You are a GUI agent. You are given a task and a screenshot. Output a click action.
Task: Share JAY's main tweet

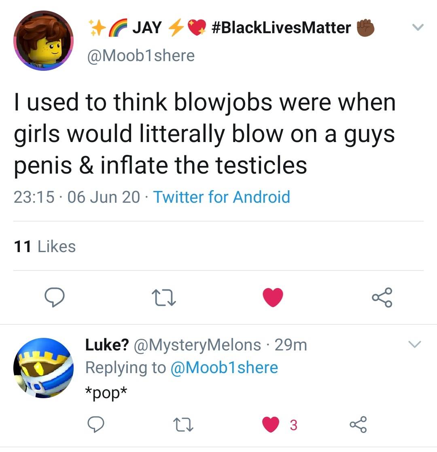pos(382,298)
